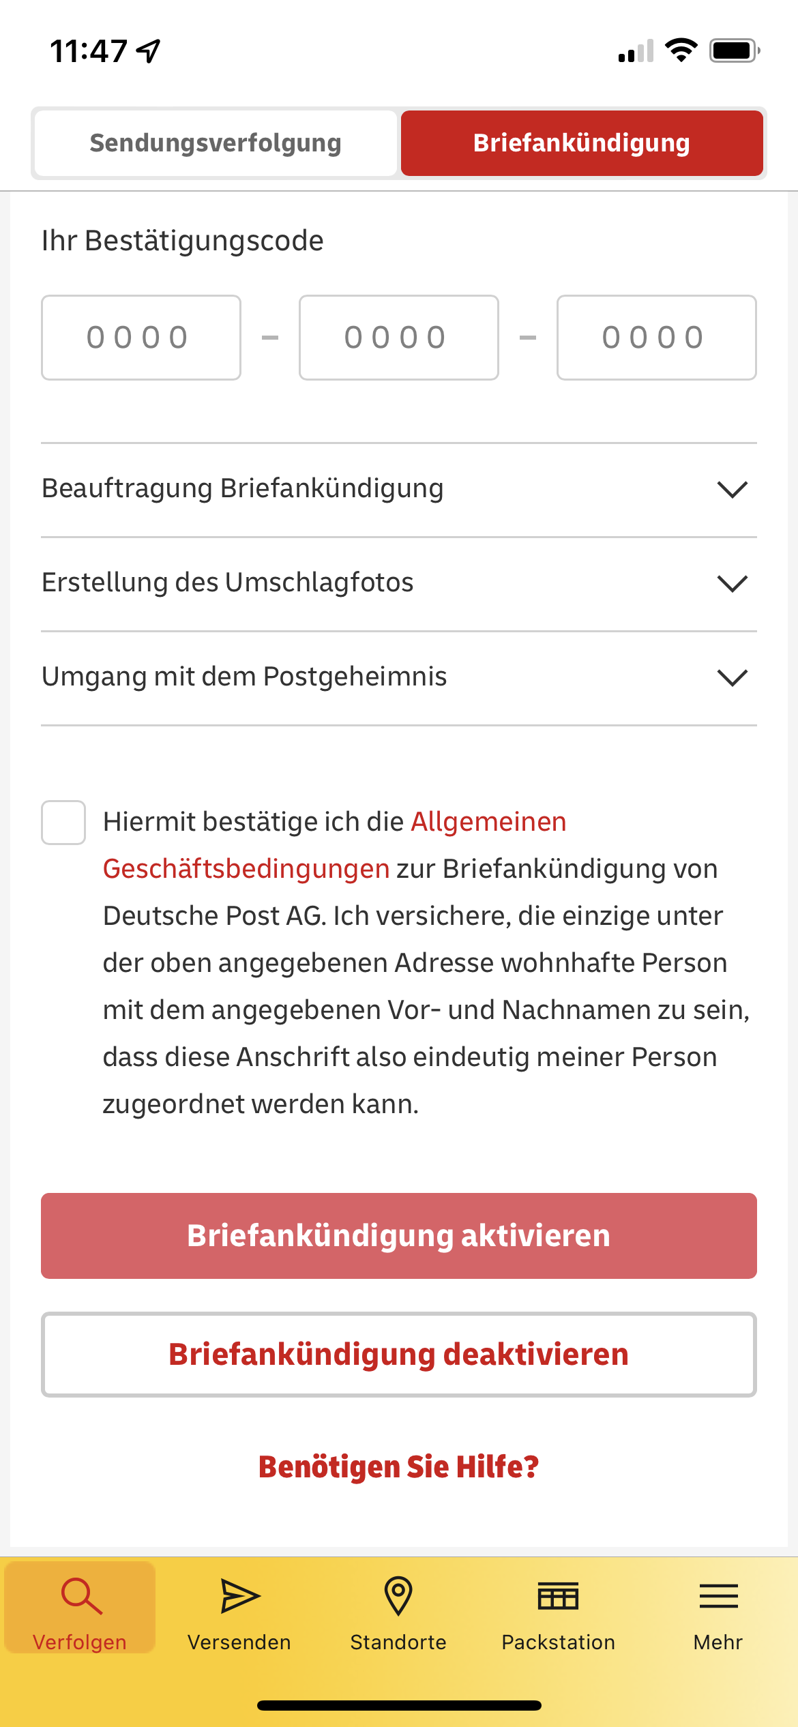The height and width of the screenshot is (1727, 798).
Task: Tap the Standorte location pin icon
Action: [398, 1595]
